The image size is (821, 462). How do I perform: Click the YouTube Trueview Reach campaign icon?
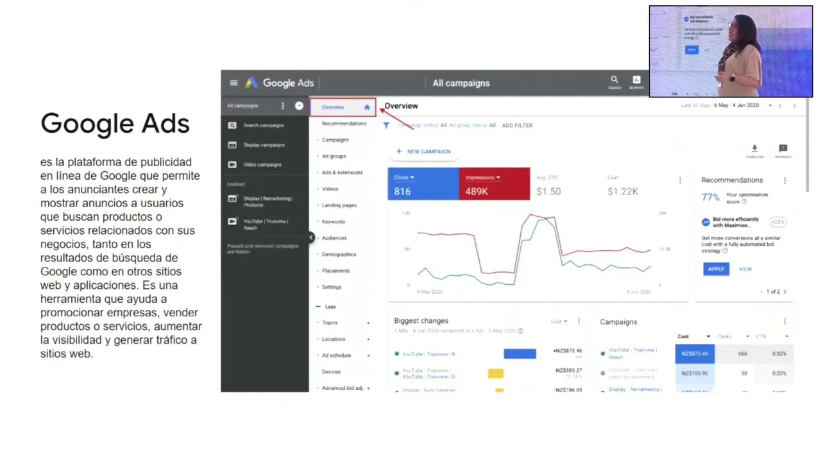pos(232,222)
